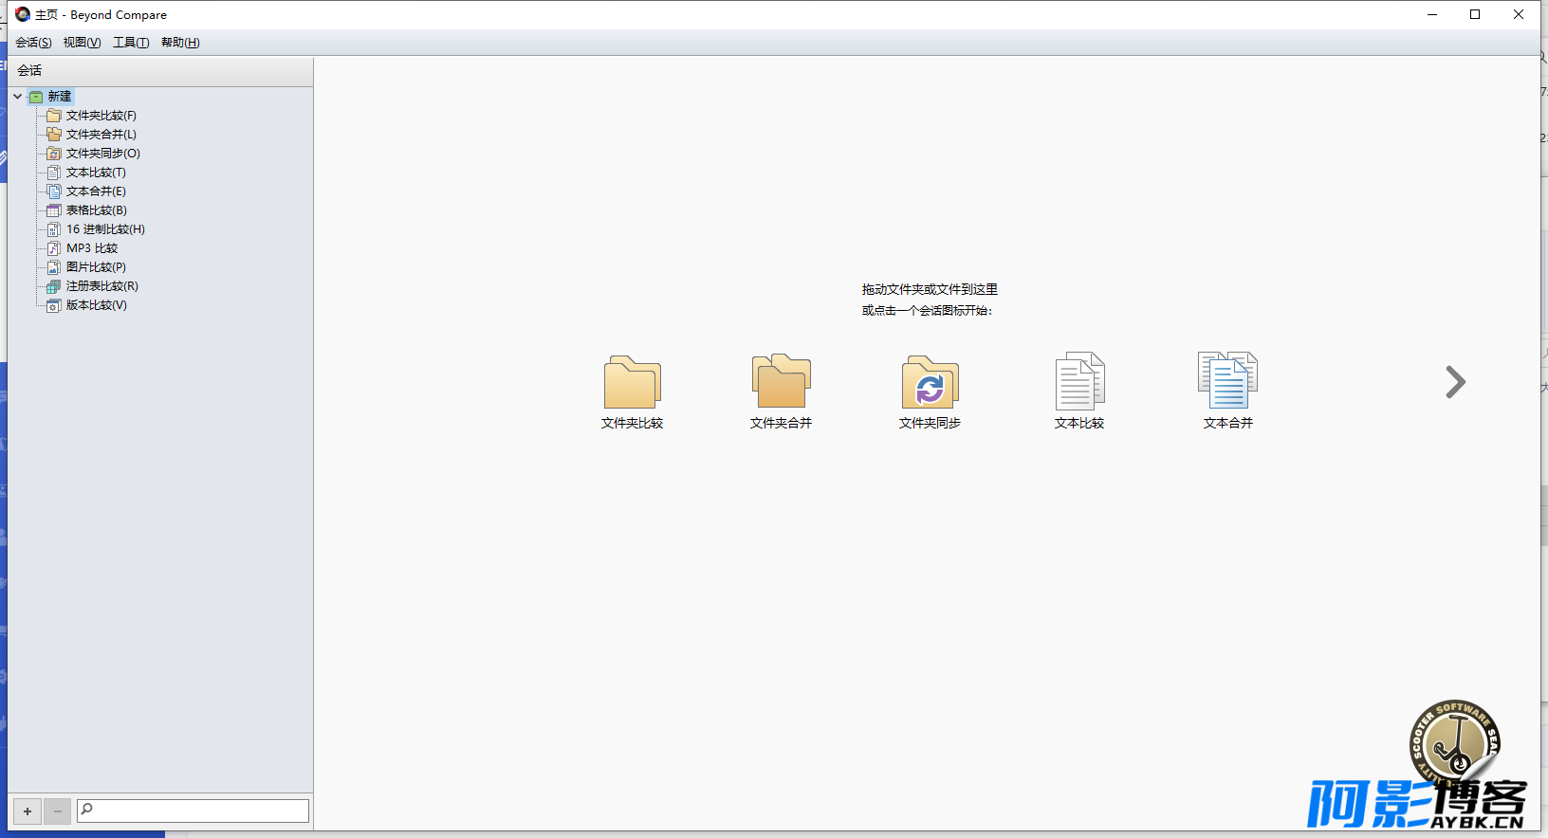This screenshot has width=1548, height=838.
Task: Open the 文件夹比较 large session icon
Action: point(632,392)
